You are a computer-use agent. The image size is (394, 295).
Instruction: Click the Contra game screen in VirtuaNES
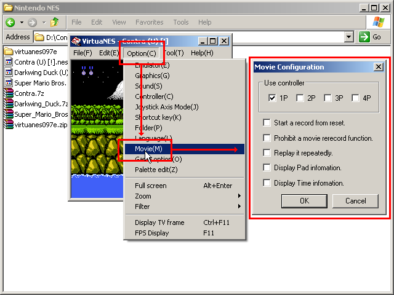(x=97, y=128)
